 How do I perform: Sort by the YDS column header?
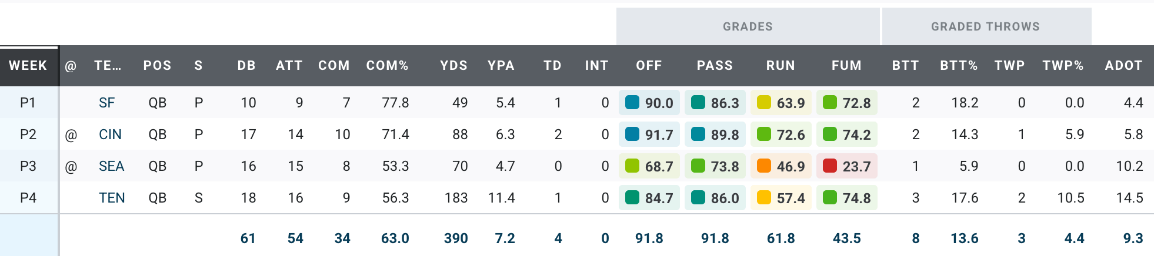(453, 66)
